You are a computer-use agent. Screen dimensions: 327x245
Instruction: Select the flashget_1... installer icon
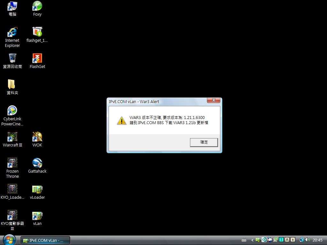[37, 35]
